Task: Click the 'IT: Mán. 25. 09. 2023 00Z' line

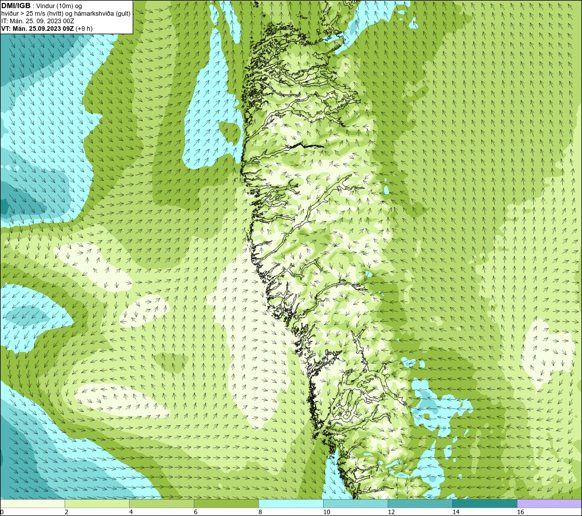Action: click(37, 21)
